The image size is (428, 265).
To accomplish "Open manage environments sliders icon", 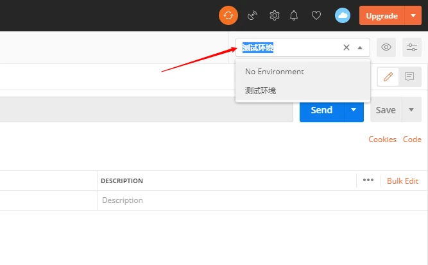I will pos(411,47).
